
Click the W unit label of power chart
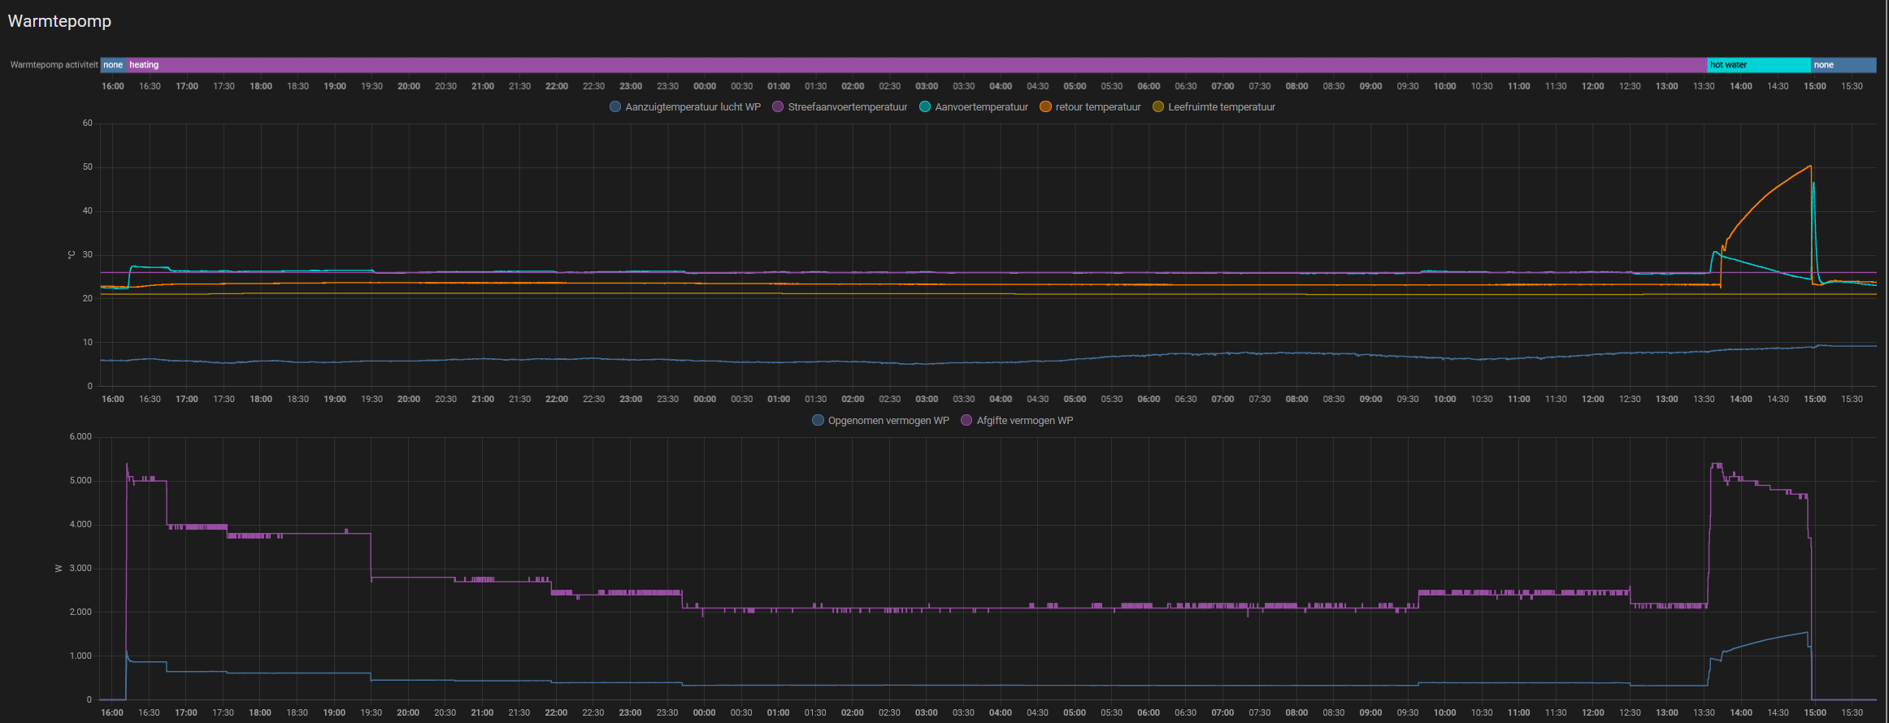pyautogui.click(x=59, y=569)
